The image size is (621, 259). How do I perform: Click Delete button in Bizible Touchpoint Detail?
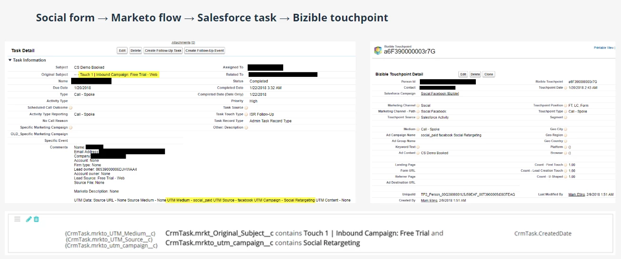tap(475, 74)
